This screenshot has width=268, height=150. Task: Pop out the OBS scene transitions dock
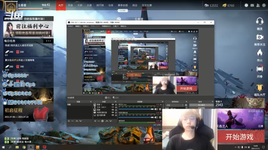187,102
